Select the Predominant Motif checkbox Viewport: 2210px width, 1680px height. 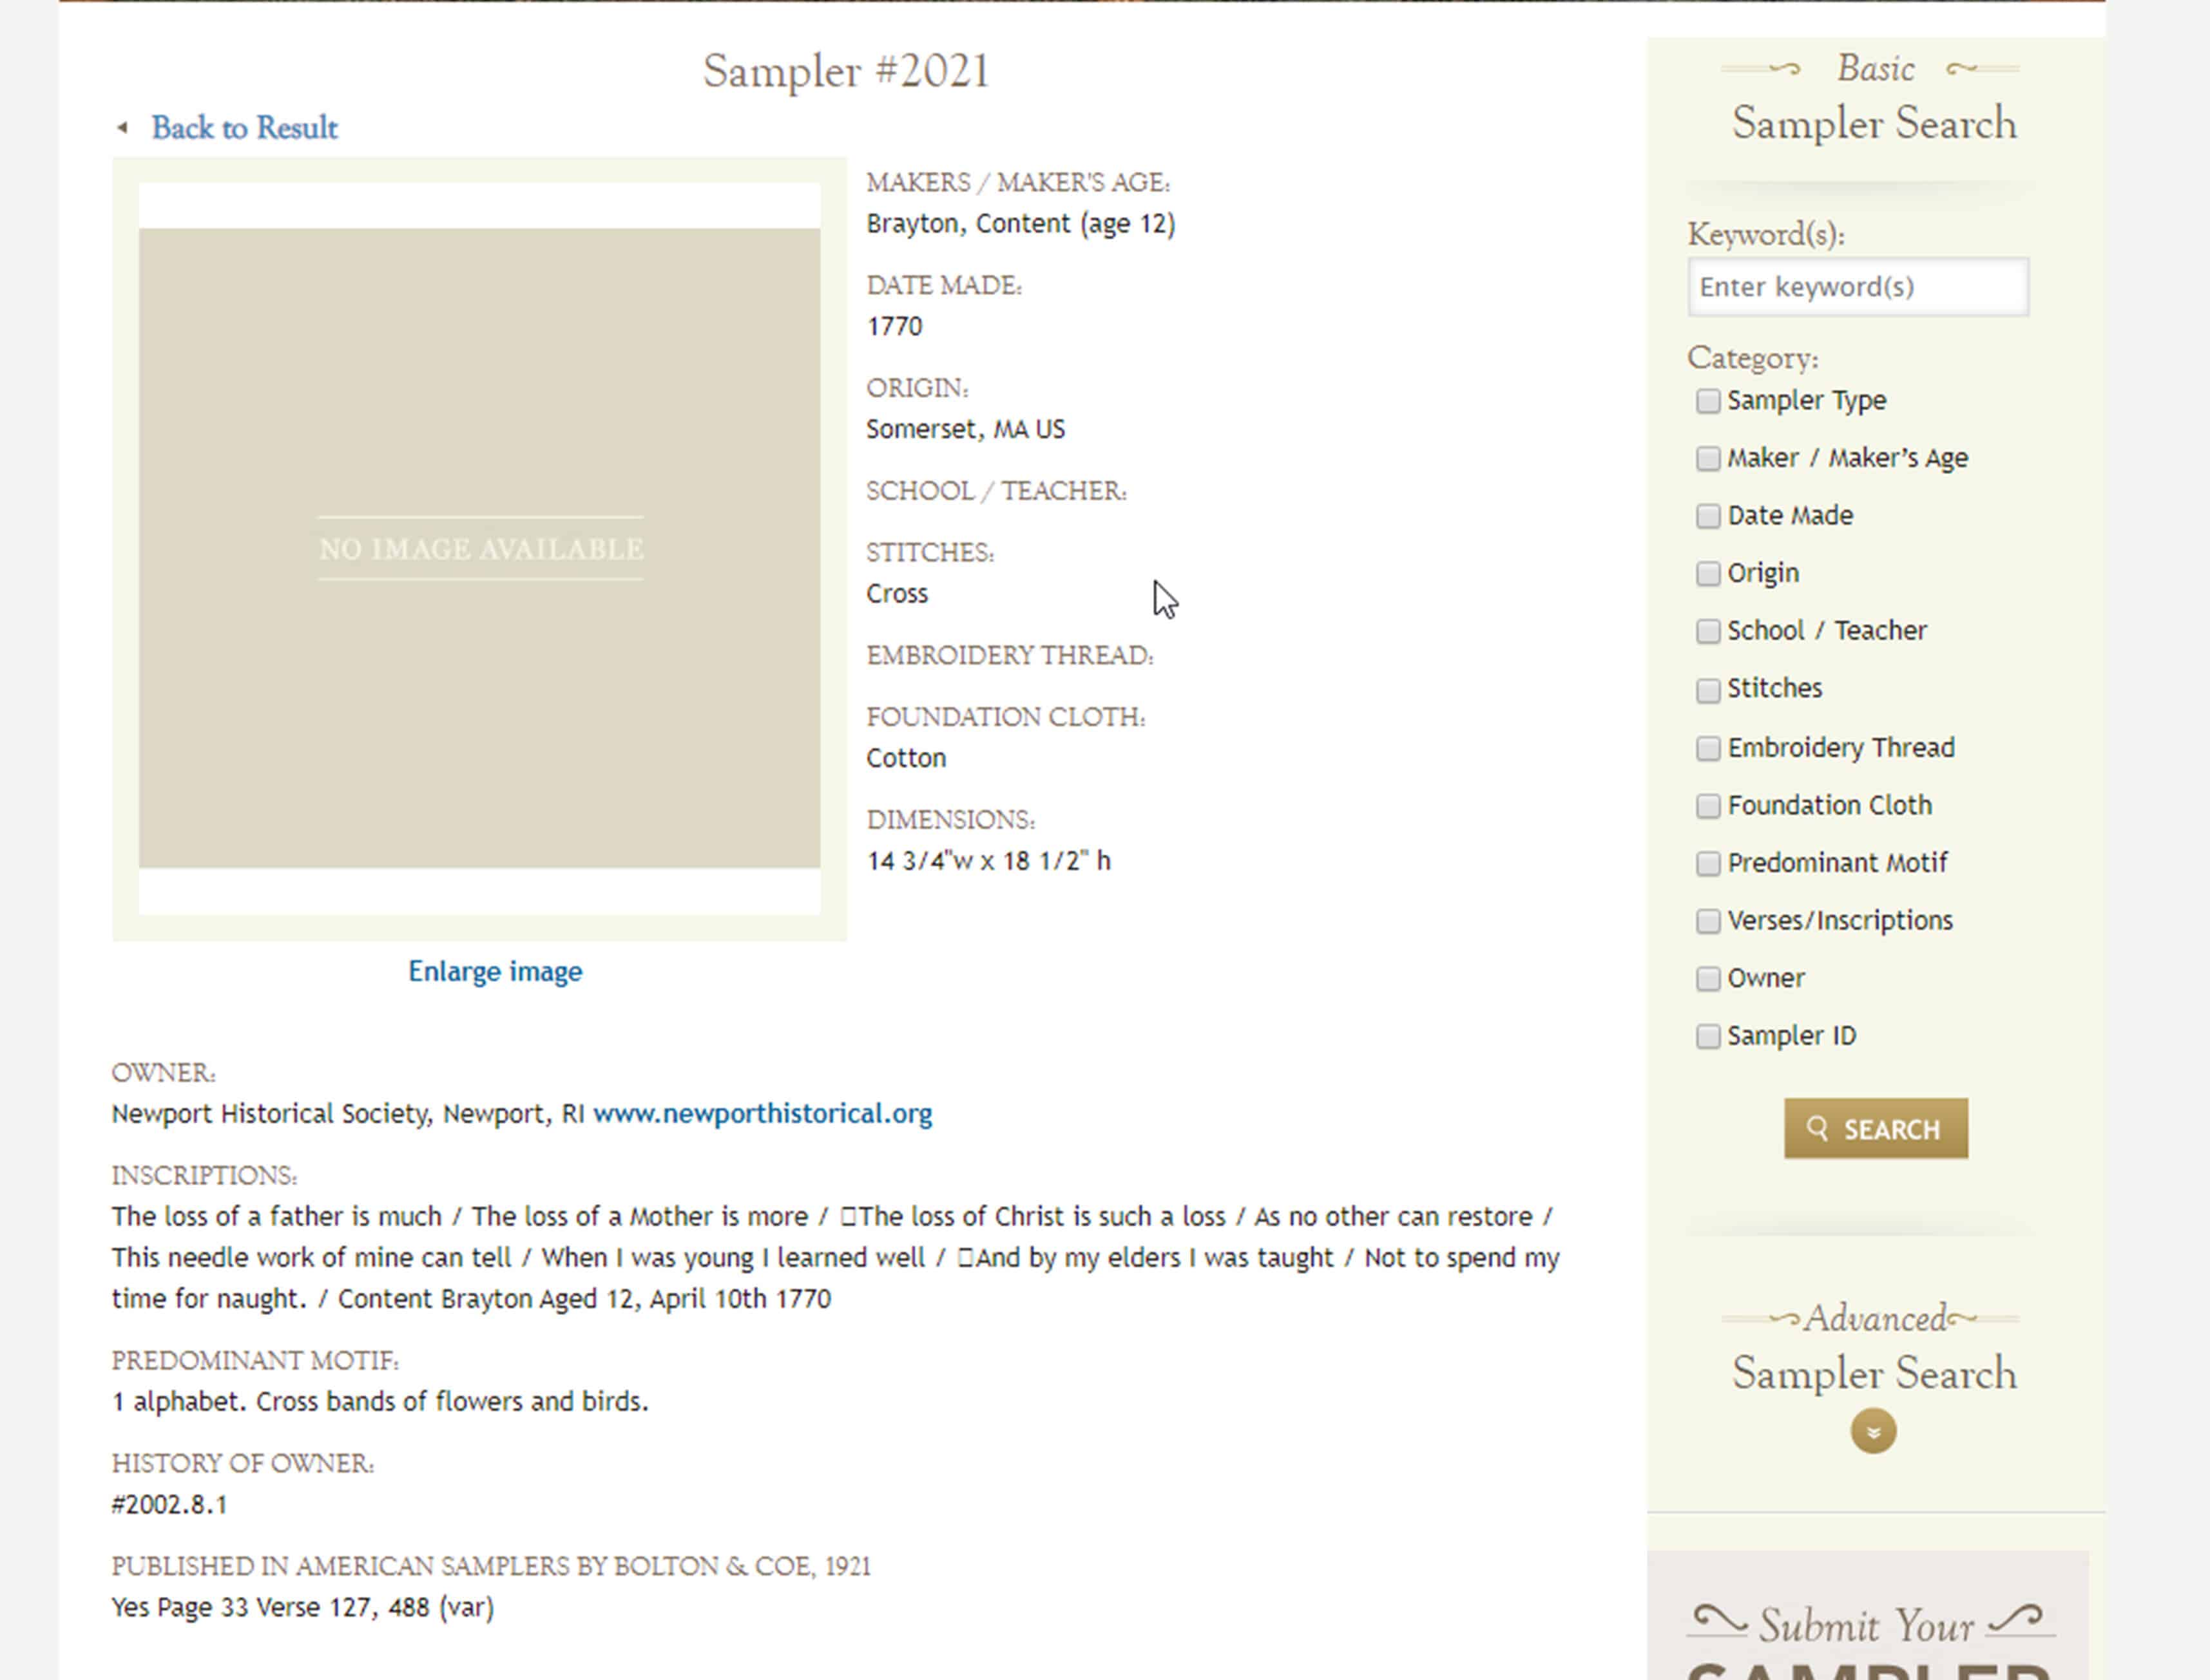click(x=1708, y=863)
